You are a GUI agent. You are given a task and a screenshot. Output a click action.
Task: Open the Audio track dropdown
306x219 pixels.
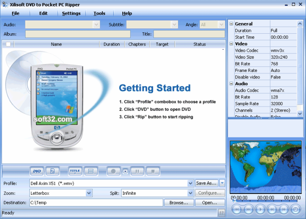tap(96, 25)
